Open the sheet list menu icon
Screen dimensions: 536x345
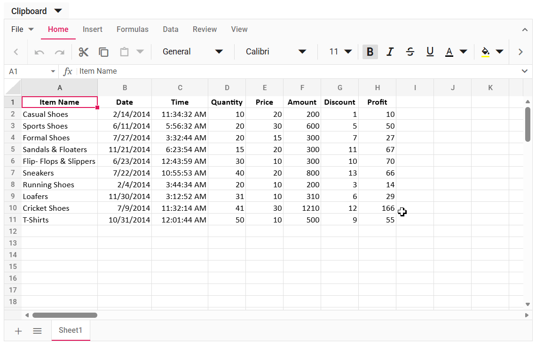pos(37,331)
